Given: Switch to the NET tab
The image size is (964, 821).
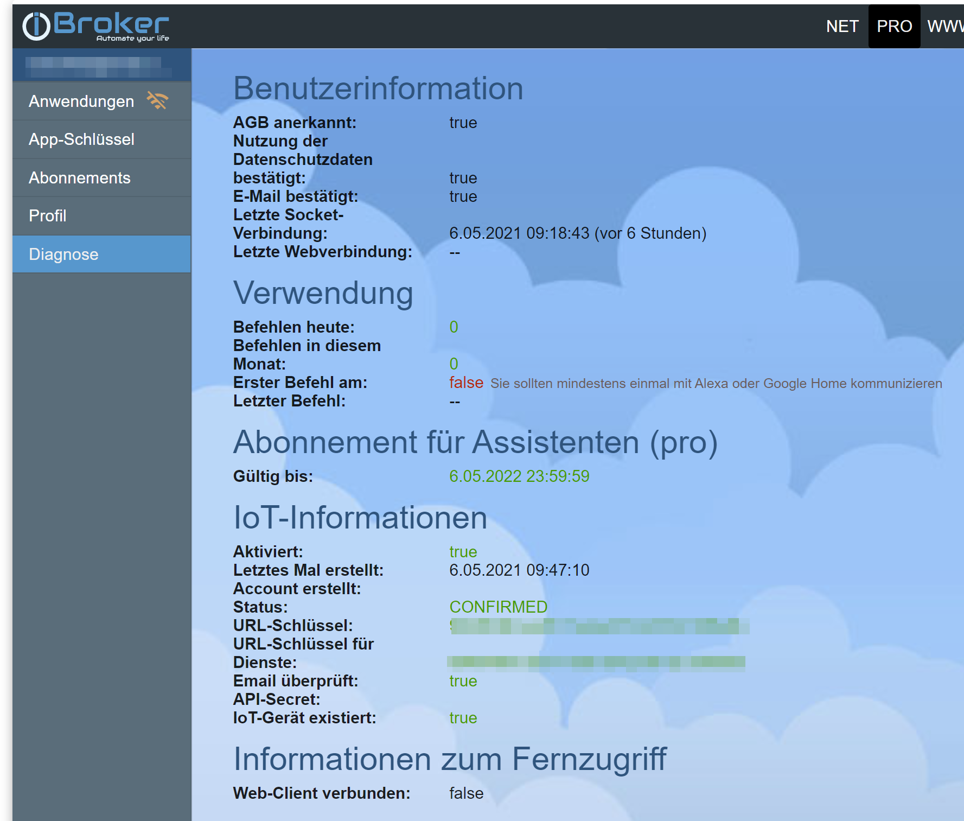Looking at the screenshot, I should [x=842, y=26].
